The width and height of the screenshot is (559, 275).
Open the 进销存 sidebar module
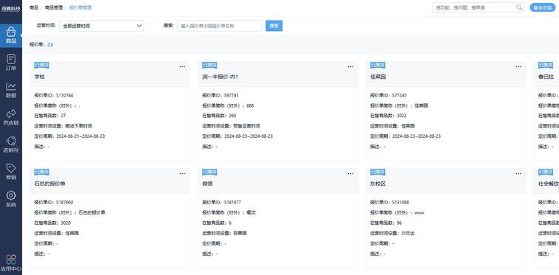coord(11,145)
